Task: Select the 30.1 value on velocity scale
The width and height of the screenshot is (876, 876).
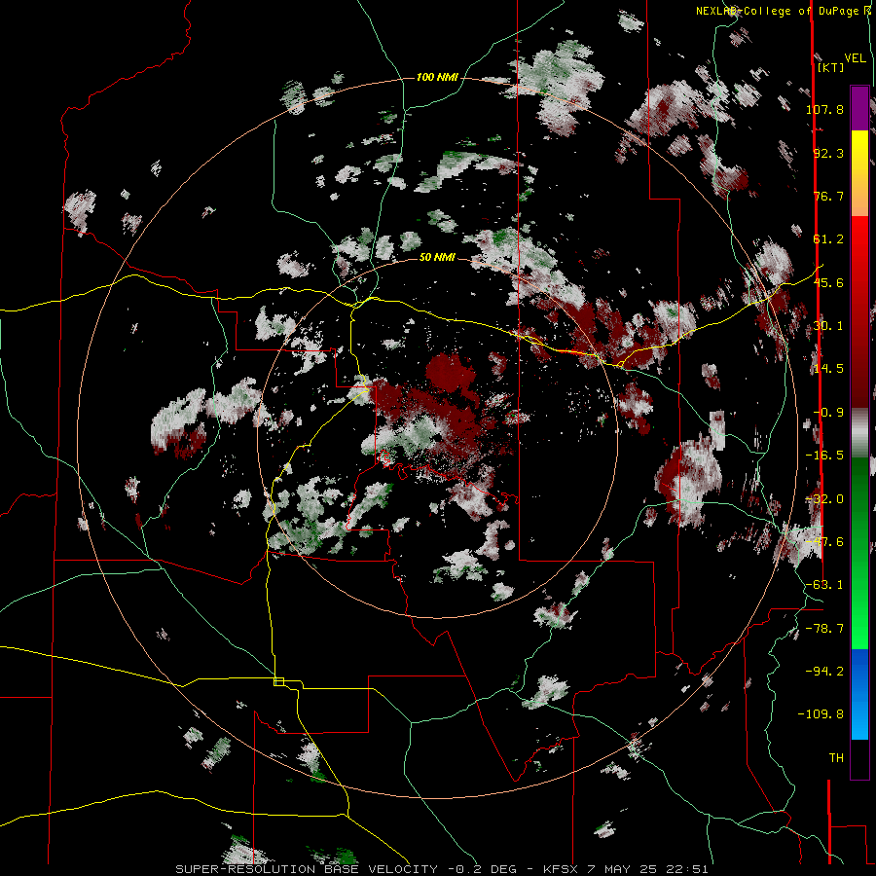Action: [828, 326]
